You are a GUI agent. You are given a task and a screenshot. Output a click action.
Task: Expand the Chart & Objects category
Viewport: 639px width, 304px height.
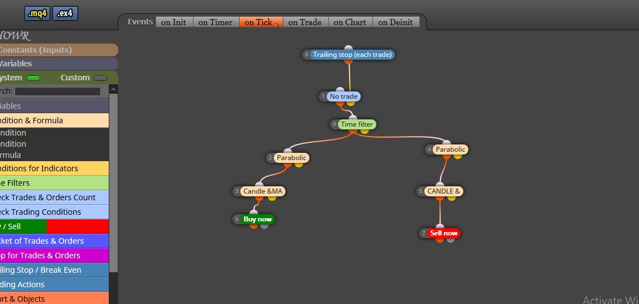54,299
